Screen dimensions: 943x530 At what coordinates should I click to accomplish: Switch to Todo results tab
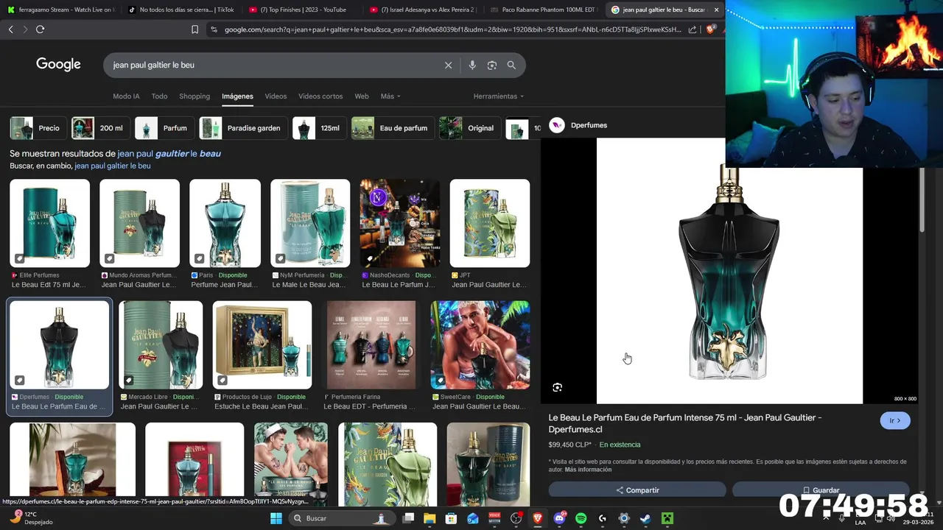point(159,96)
